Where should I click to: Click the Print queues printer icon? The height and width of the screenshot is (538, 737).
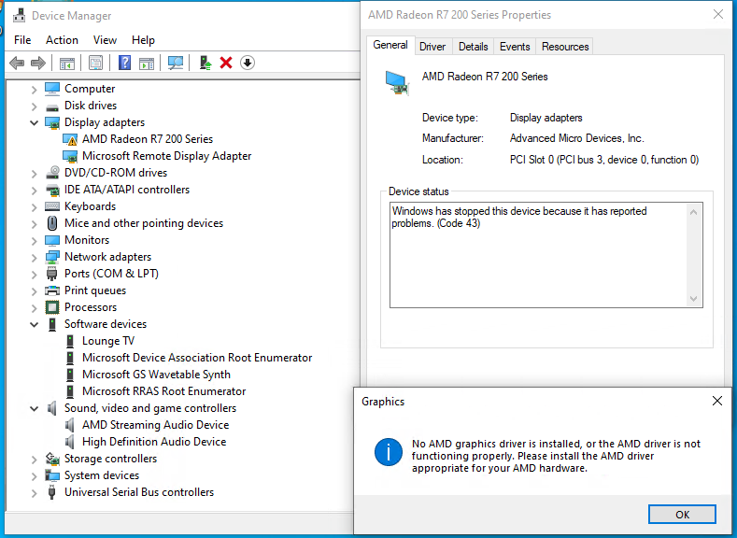[52, 290]
